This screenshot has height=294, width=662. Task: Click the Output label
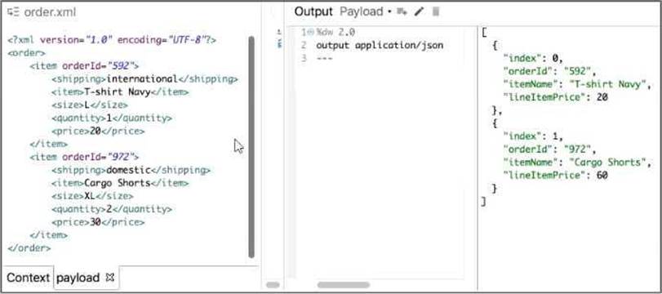(x=313, y=11)
